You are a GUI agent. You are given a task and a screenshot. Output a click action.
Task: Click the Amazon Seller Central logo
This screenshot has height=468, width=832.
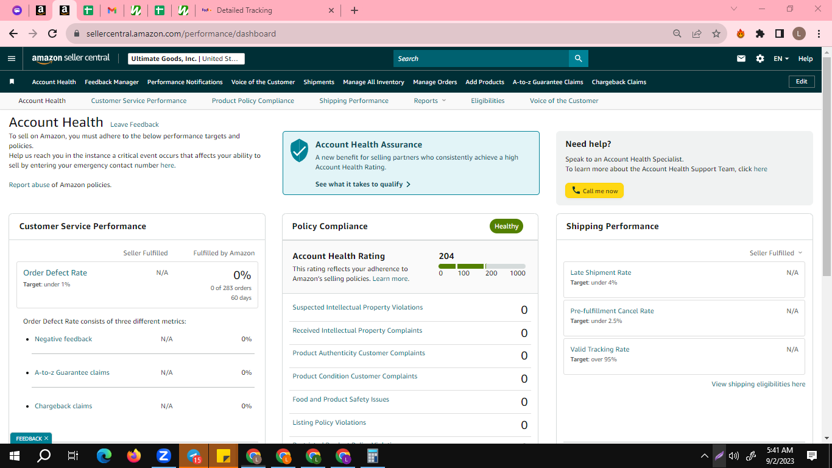click(x=71, y=58)
